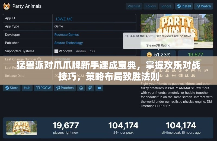View the Patches button
217x141 pixels.
(x=65, y=88)
